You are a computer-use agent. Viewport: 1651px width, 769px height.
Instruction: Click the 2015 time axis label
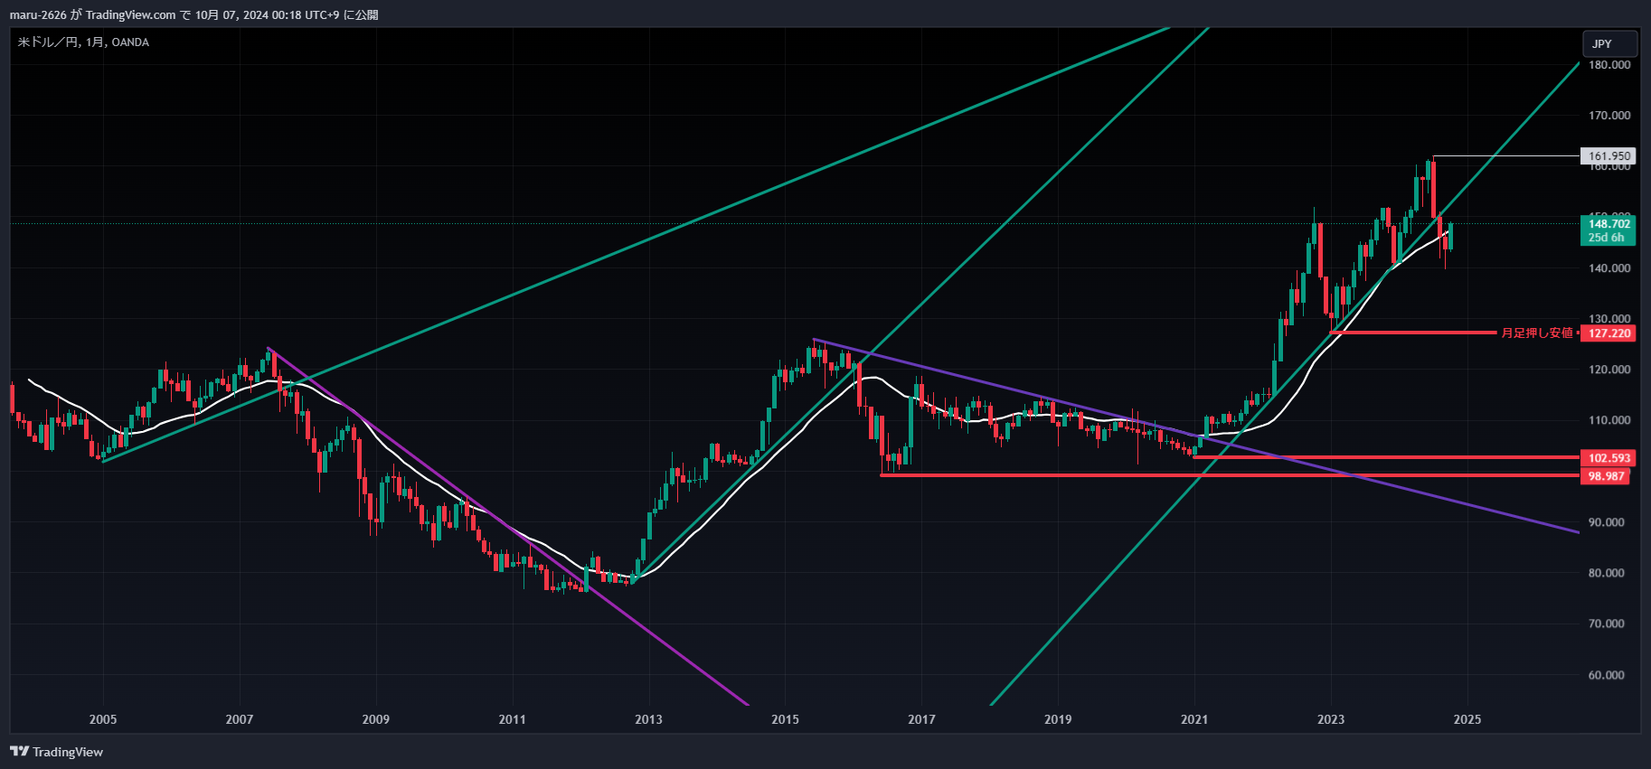[x=785, y=719]
